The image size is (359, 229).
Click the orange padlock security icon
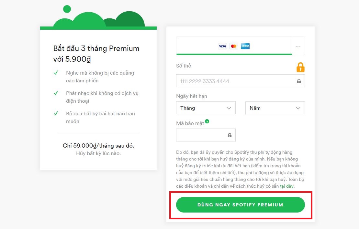pos(300,67)
